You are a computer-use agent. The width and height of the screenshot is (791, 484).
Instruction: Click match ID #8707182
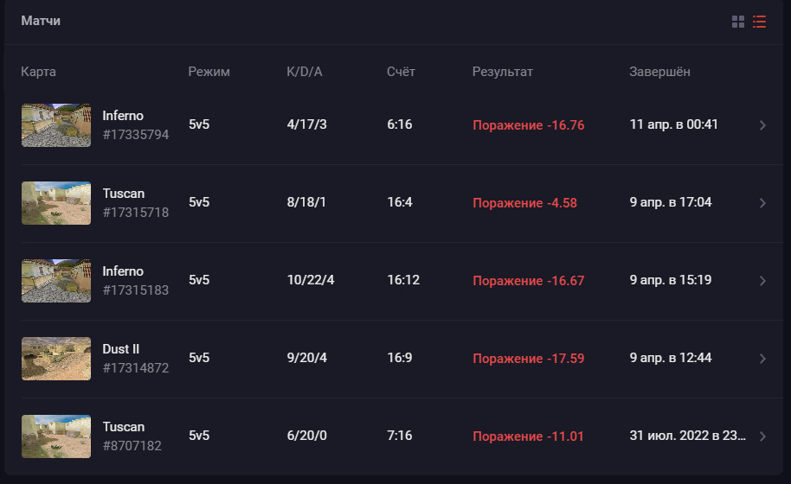[x=132, y=446]
